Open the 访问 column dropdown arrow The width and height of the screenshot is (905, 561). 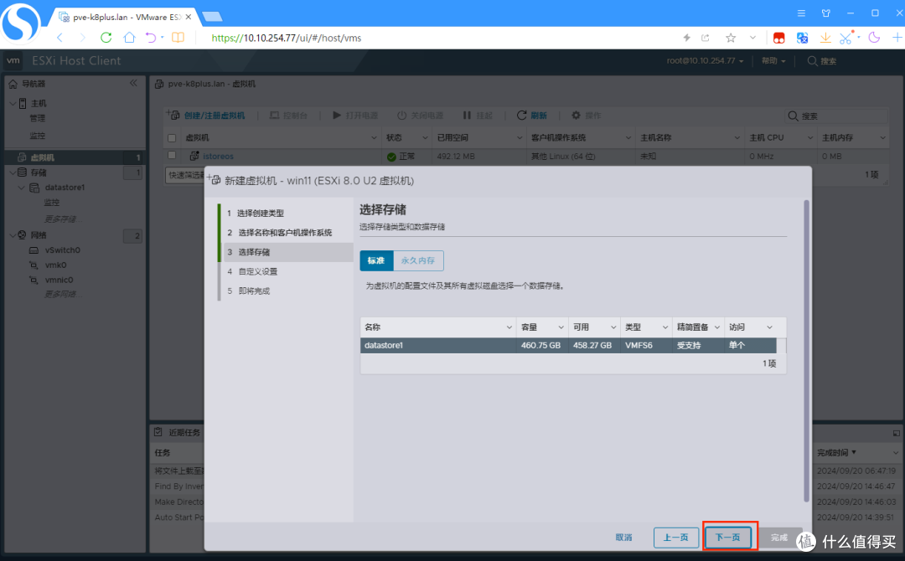tap(769, 327)
